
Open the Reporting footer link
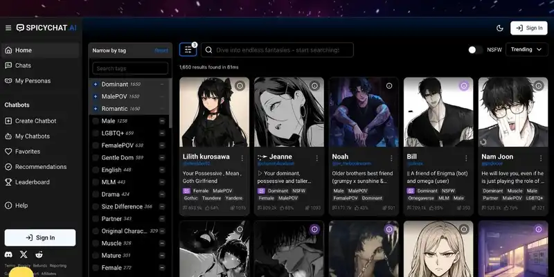coord(58,266)
